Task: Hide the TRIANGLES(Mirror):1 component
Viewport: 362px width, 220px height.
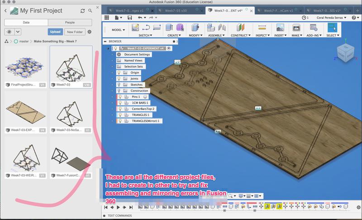Action: pos(120,121)
